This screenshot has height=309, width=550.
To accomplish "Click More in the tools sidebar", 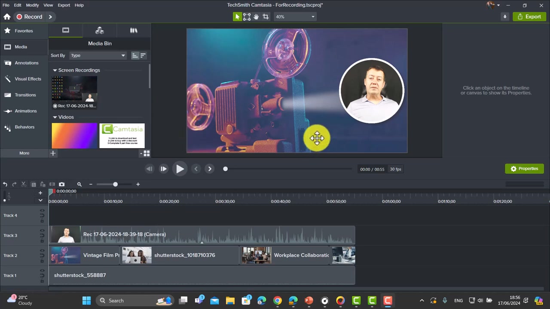I will pos(24,153).
